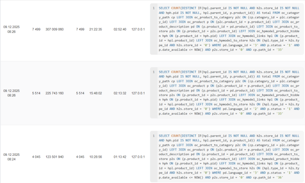
Task: Click the date cell in the 7 499 row
Action: (11, 29)
